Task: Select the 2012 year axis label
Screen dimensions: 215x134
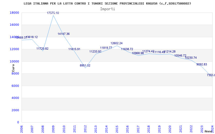Action: [x=85, y=129]
